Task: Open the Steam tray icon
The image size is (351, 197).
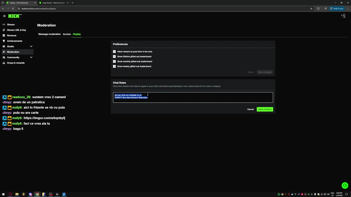Action: [x=292, y=194]
